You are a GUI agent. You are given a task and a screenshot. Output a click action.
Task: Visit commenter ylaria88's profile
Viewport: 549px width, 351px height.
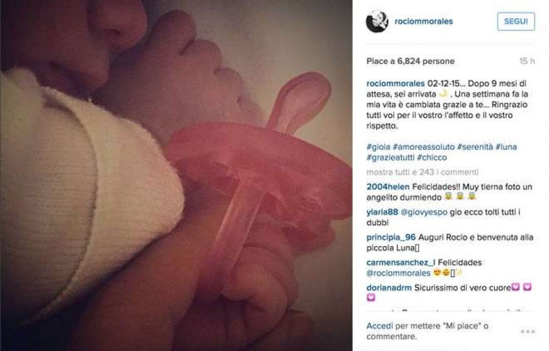[382, 212]
